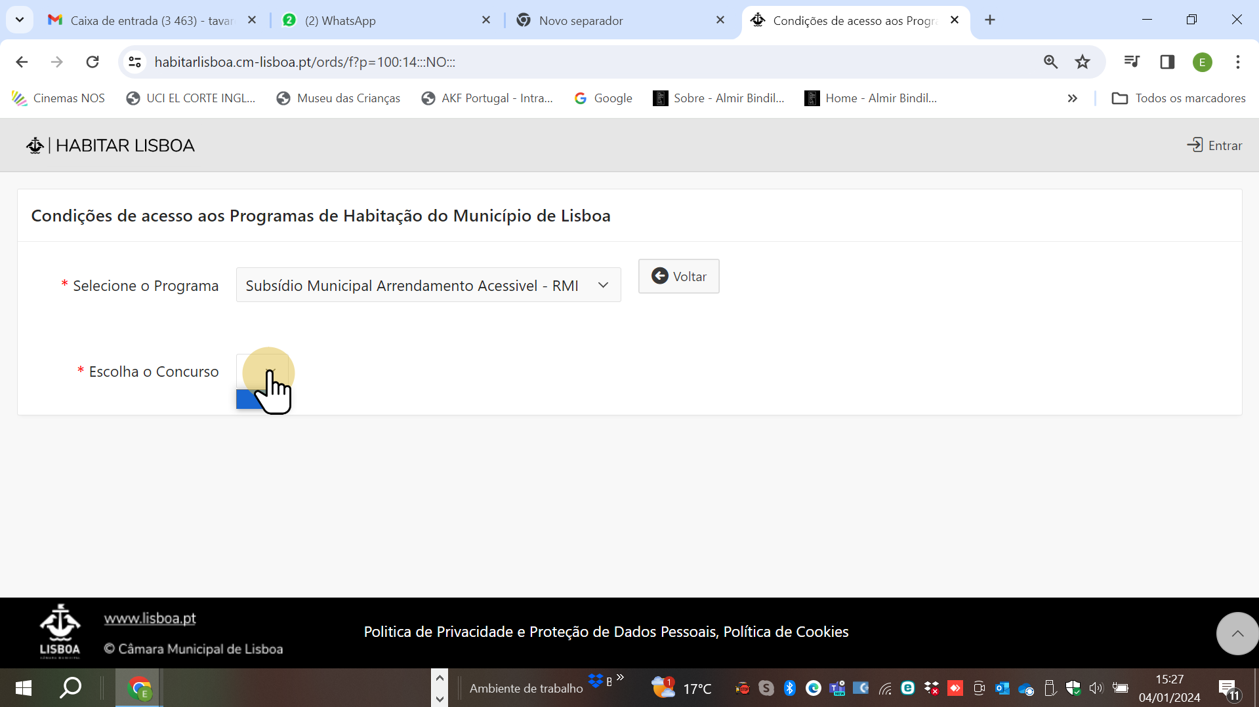This screenshot has height=707, width=1259.
Task: Click the Entrar link
Action: (1215, 145)
